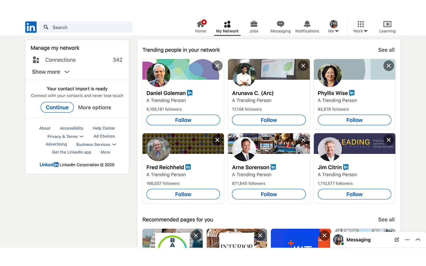The image size is (426, 266).
Task: Dismiss the first recommended page card
Action: (x=196, y=235)
